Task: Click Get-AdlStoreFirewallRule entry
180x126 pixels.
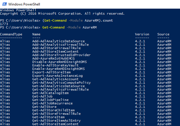Action: (x=56, y=114)
